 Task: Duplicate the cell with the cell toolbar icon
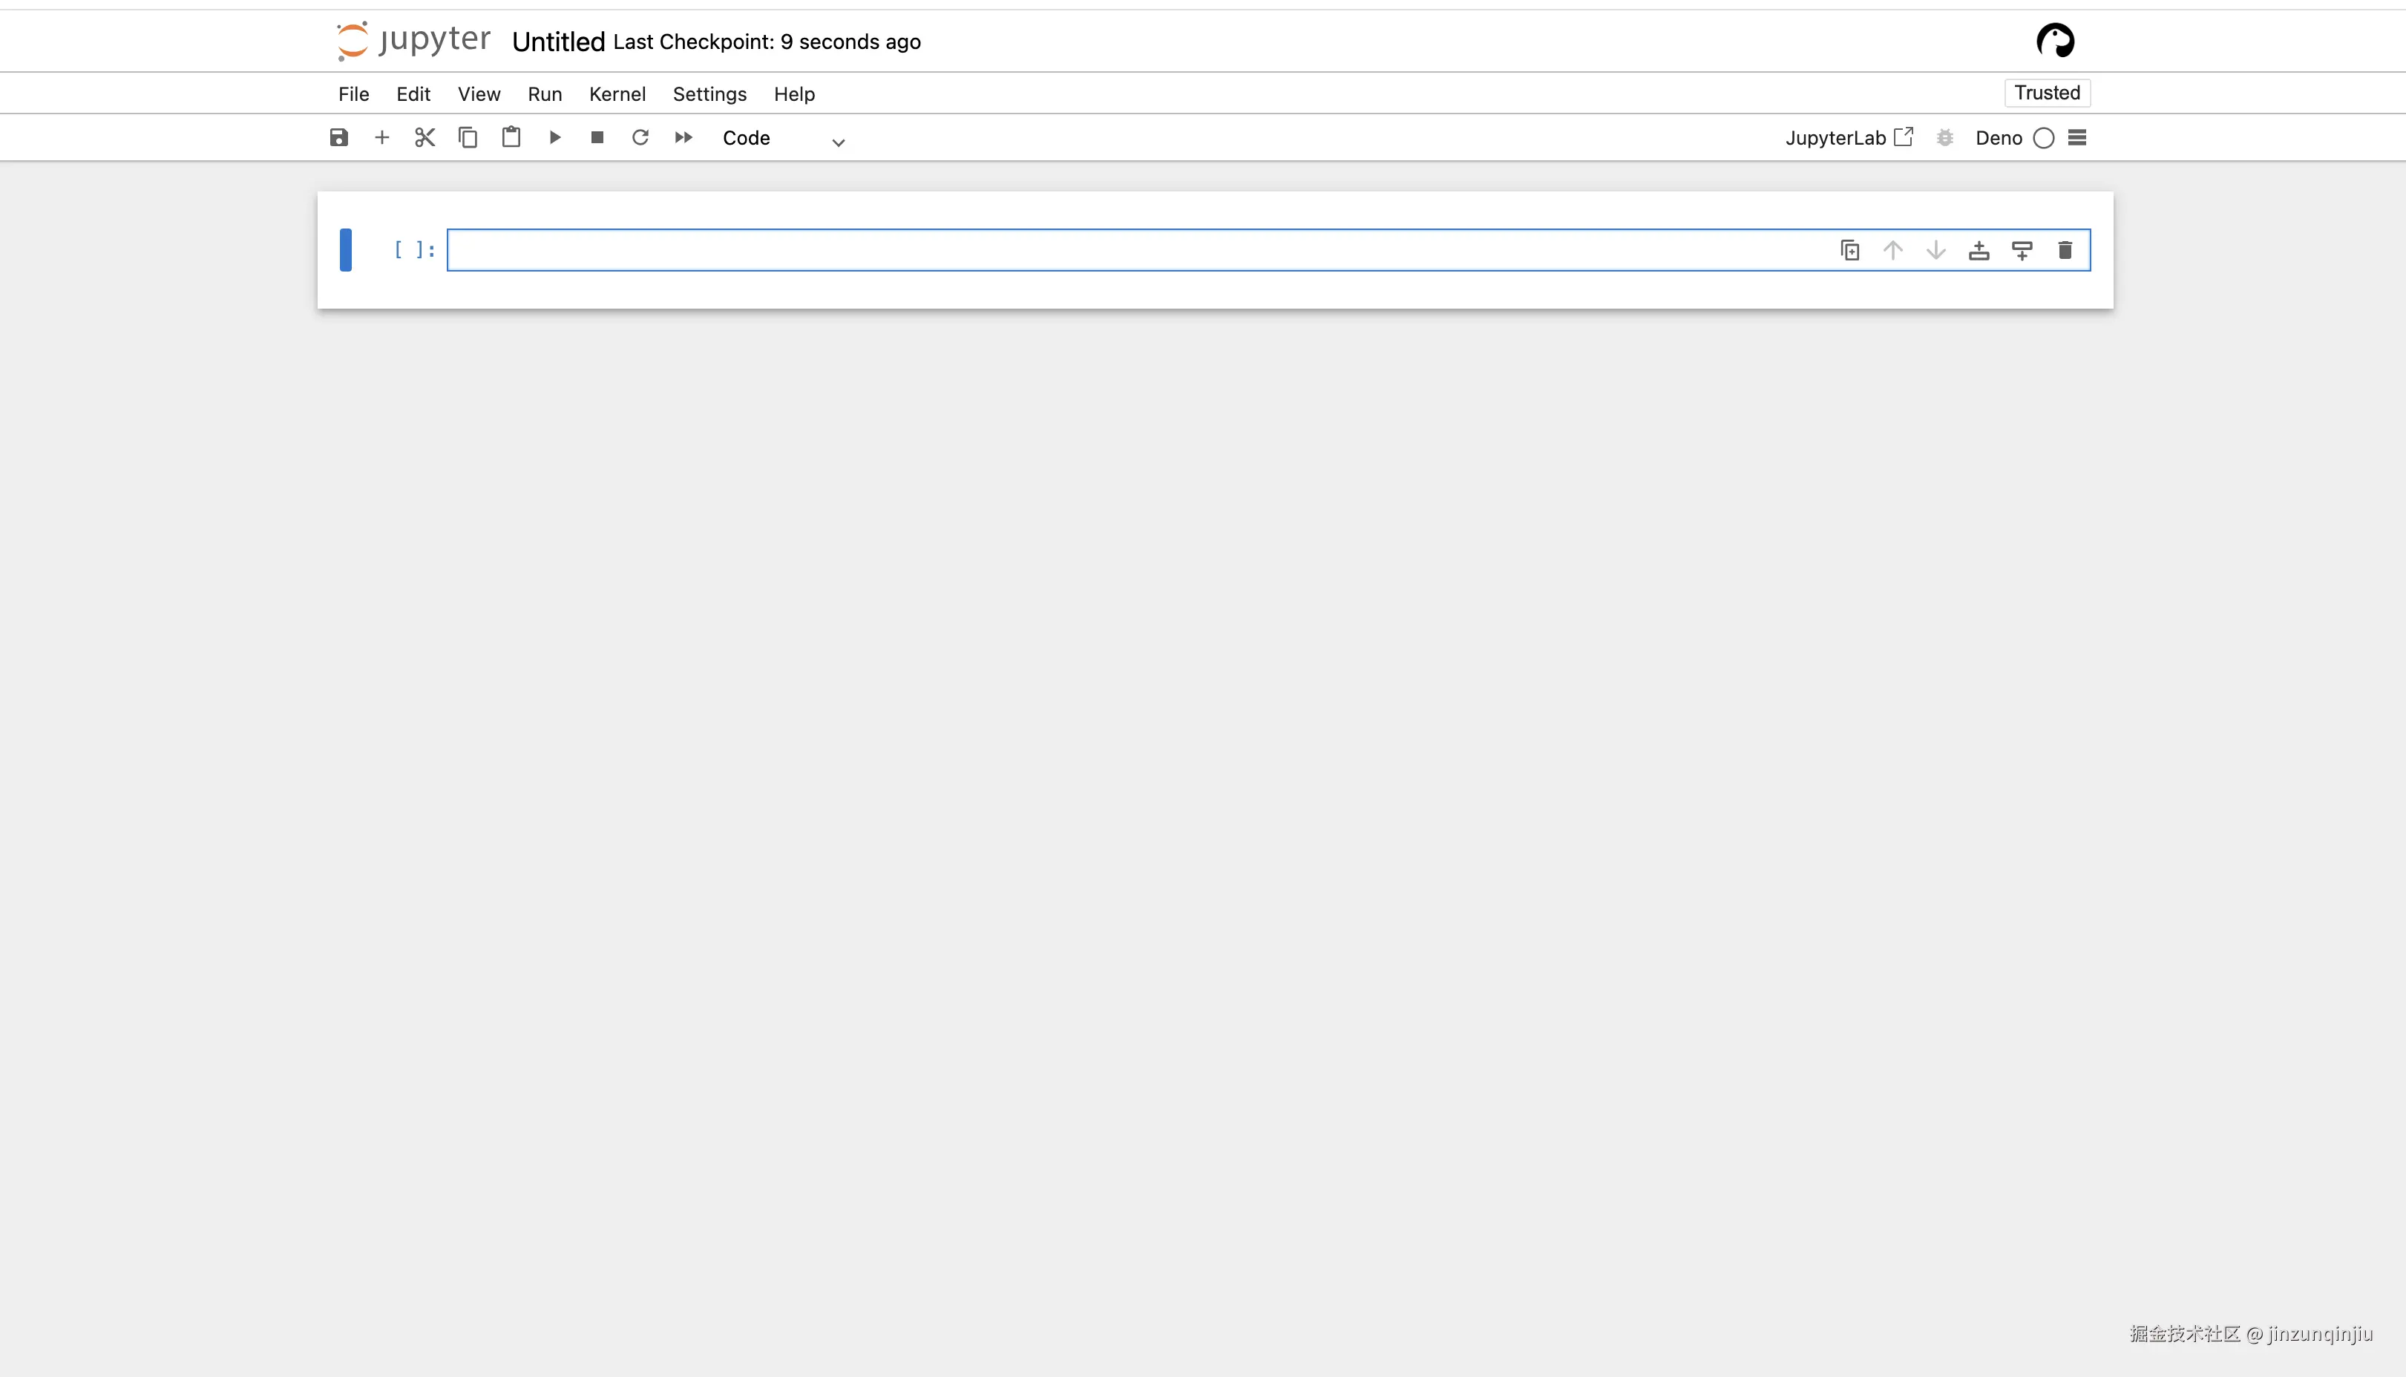[1850, 251]
